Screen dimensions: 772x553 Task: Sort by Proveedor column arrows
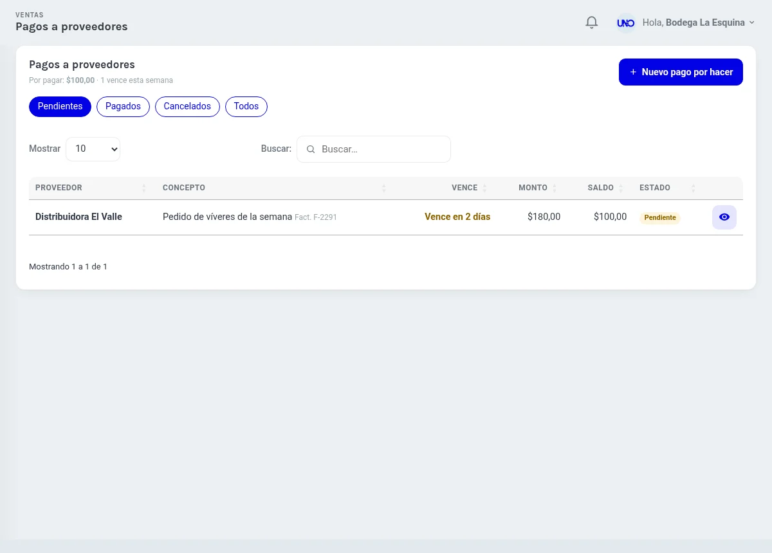[x=144, y=188]
